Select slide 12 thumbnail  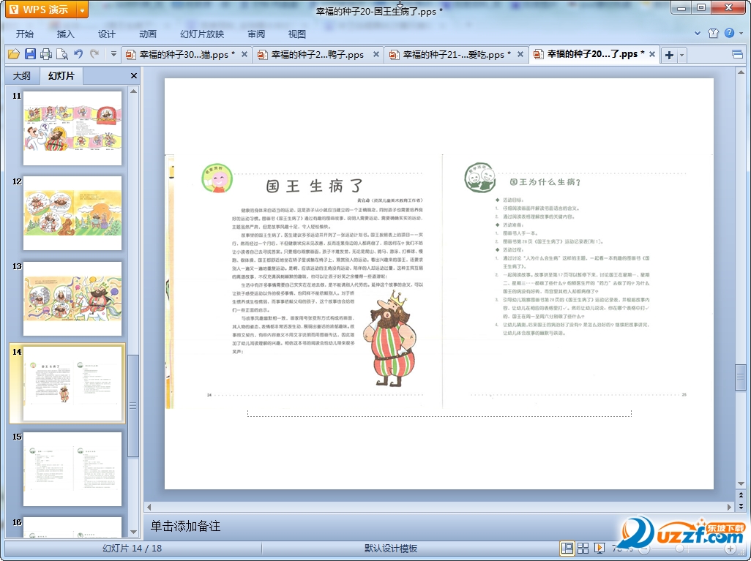tap(72, 213)
